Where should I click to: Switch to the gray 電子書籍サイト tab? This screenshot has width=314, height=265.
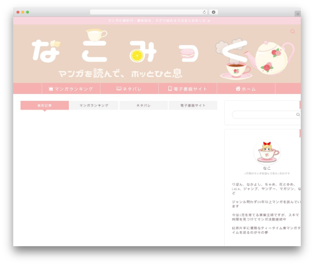point(193,105)
